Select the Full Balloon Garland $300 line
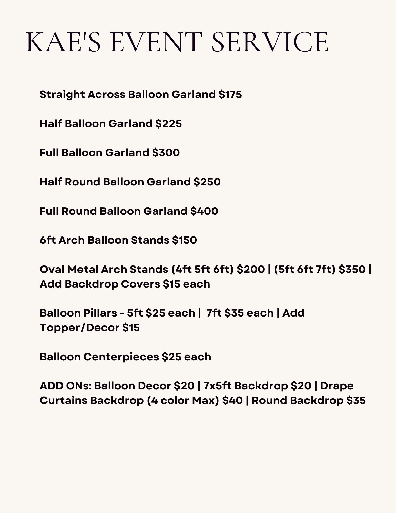The height and width of the screenshot is (513, 396). point(110,153)
